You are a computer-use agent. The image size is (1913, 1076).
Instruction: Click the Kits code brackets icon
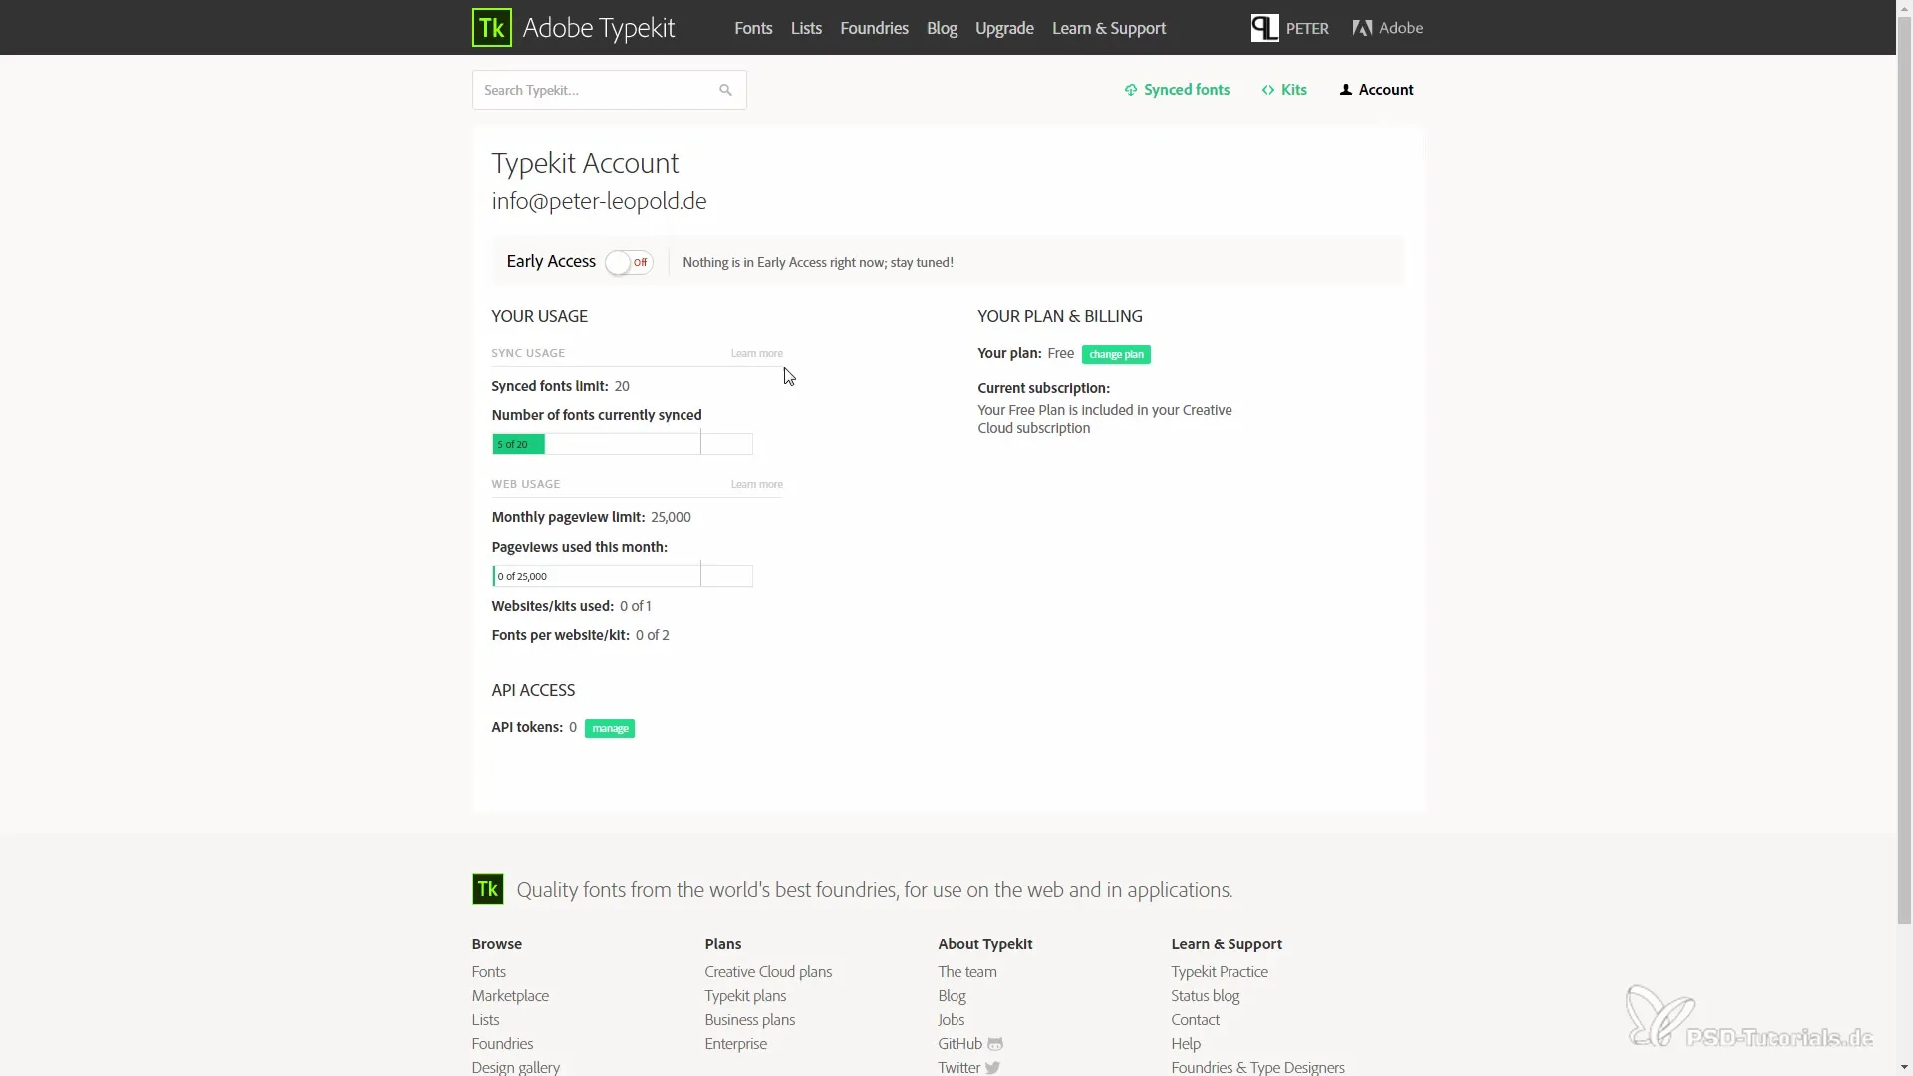1268,90
